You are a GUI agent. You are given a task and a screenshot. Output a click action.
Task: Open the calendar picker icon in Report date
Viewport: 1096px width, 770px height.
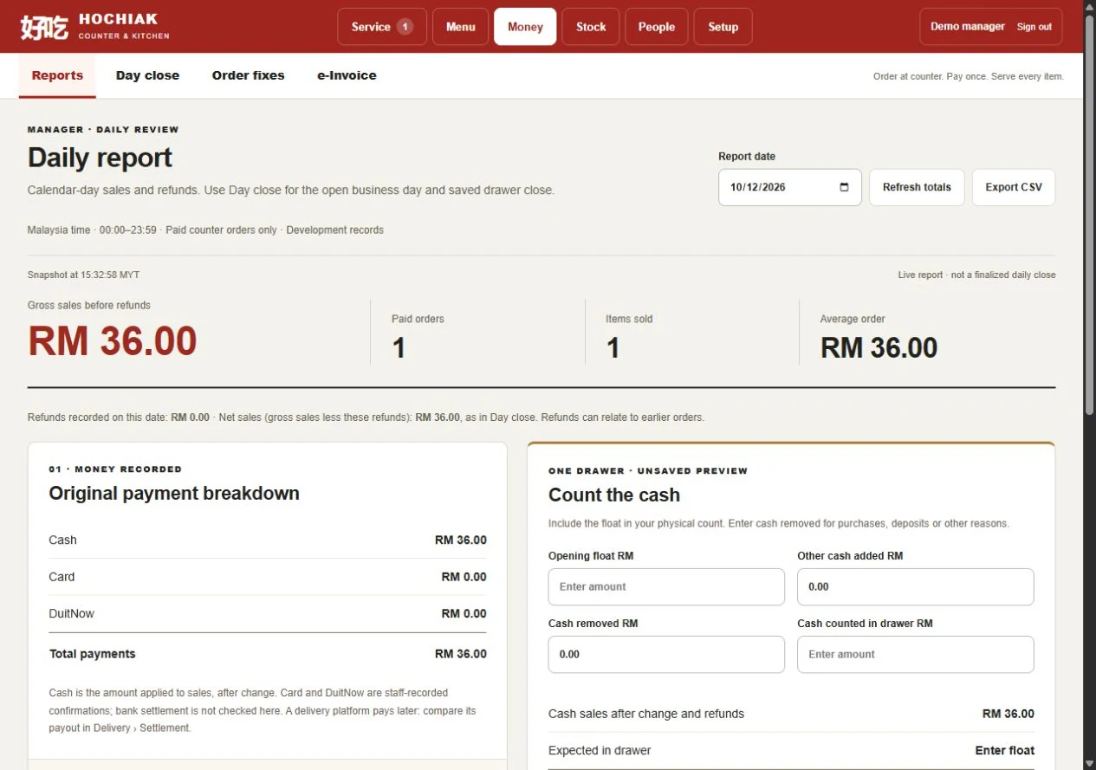pos(845,187)
